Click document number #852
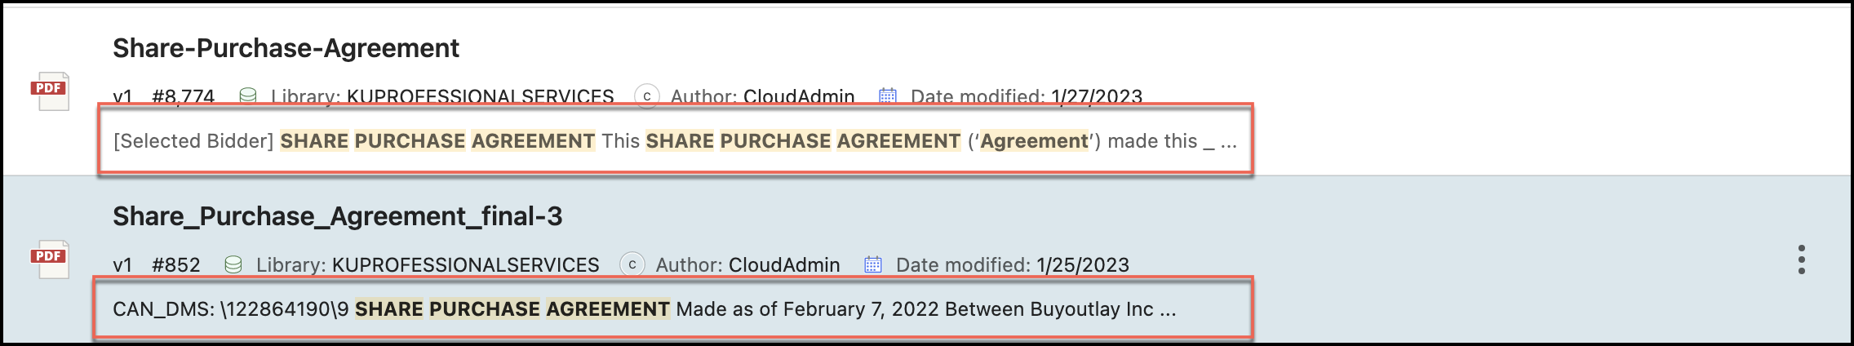The height and width of the screenshot is (346, 1854). (x=175, y=265)
